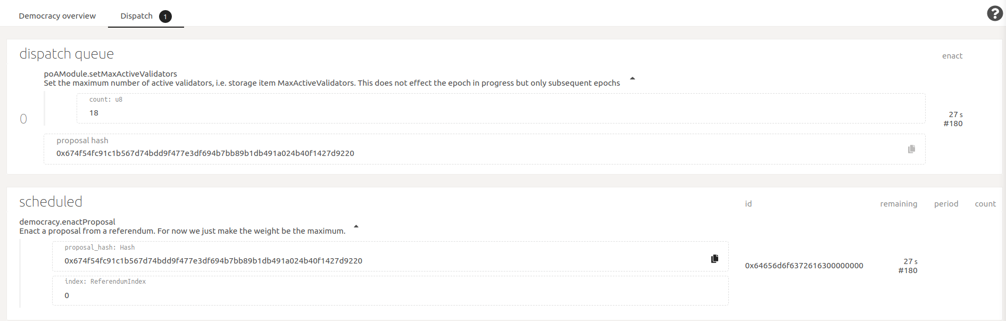Image resolution: width=1006 pixels, height=321 pixels.
Task: Click the dispatch queue heading
Action: (66, 54)
